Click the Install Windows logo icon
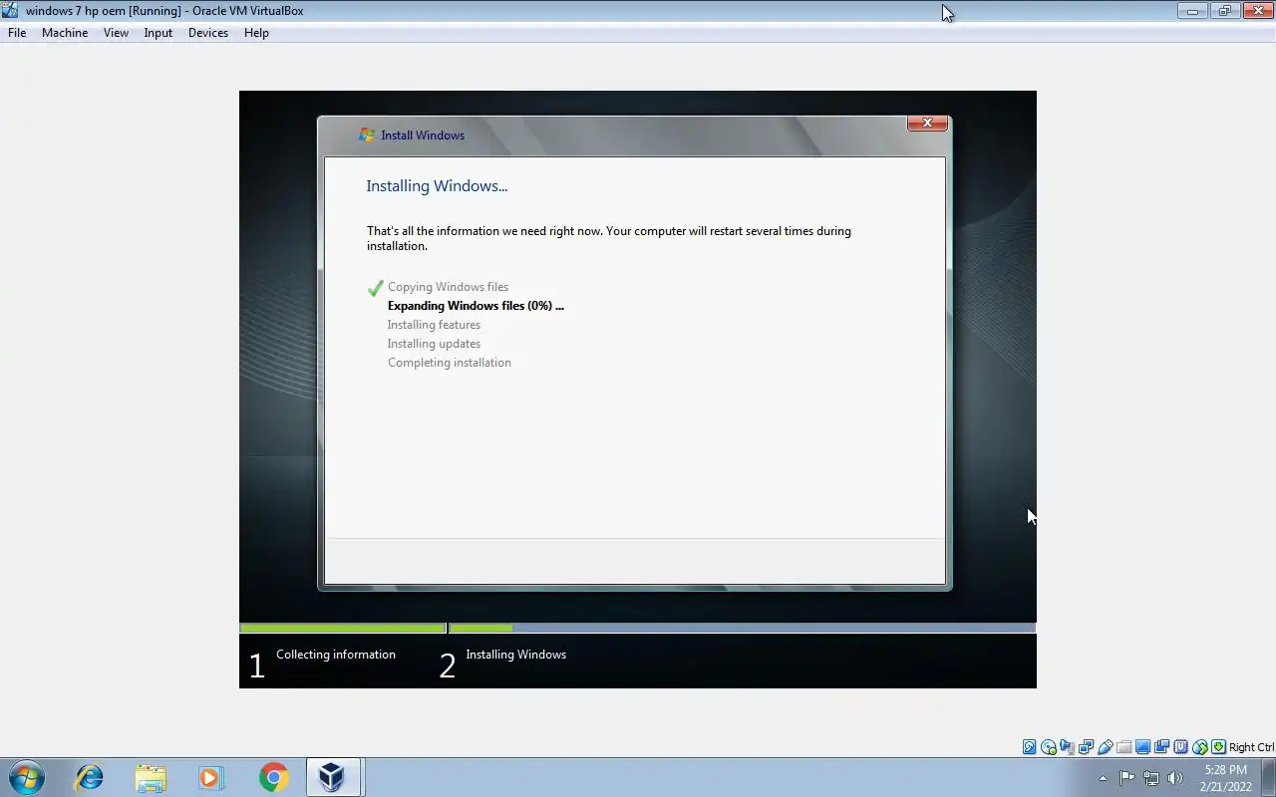The width and height of the screenshot is (1276, 797). pyautogui.click(x=367, y=134)
